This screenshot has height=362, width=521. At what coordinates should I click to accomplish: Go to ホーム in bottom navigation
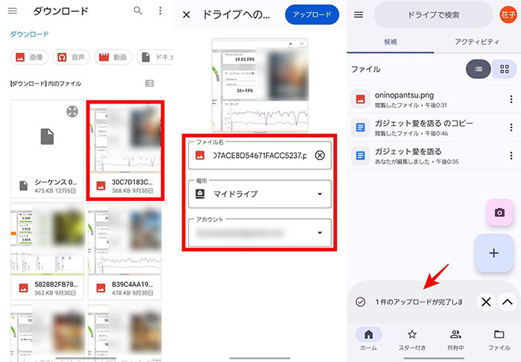point(368,339)
